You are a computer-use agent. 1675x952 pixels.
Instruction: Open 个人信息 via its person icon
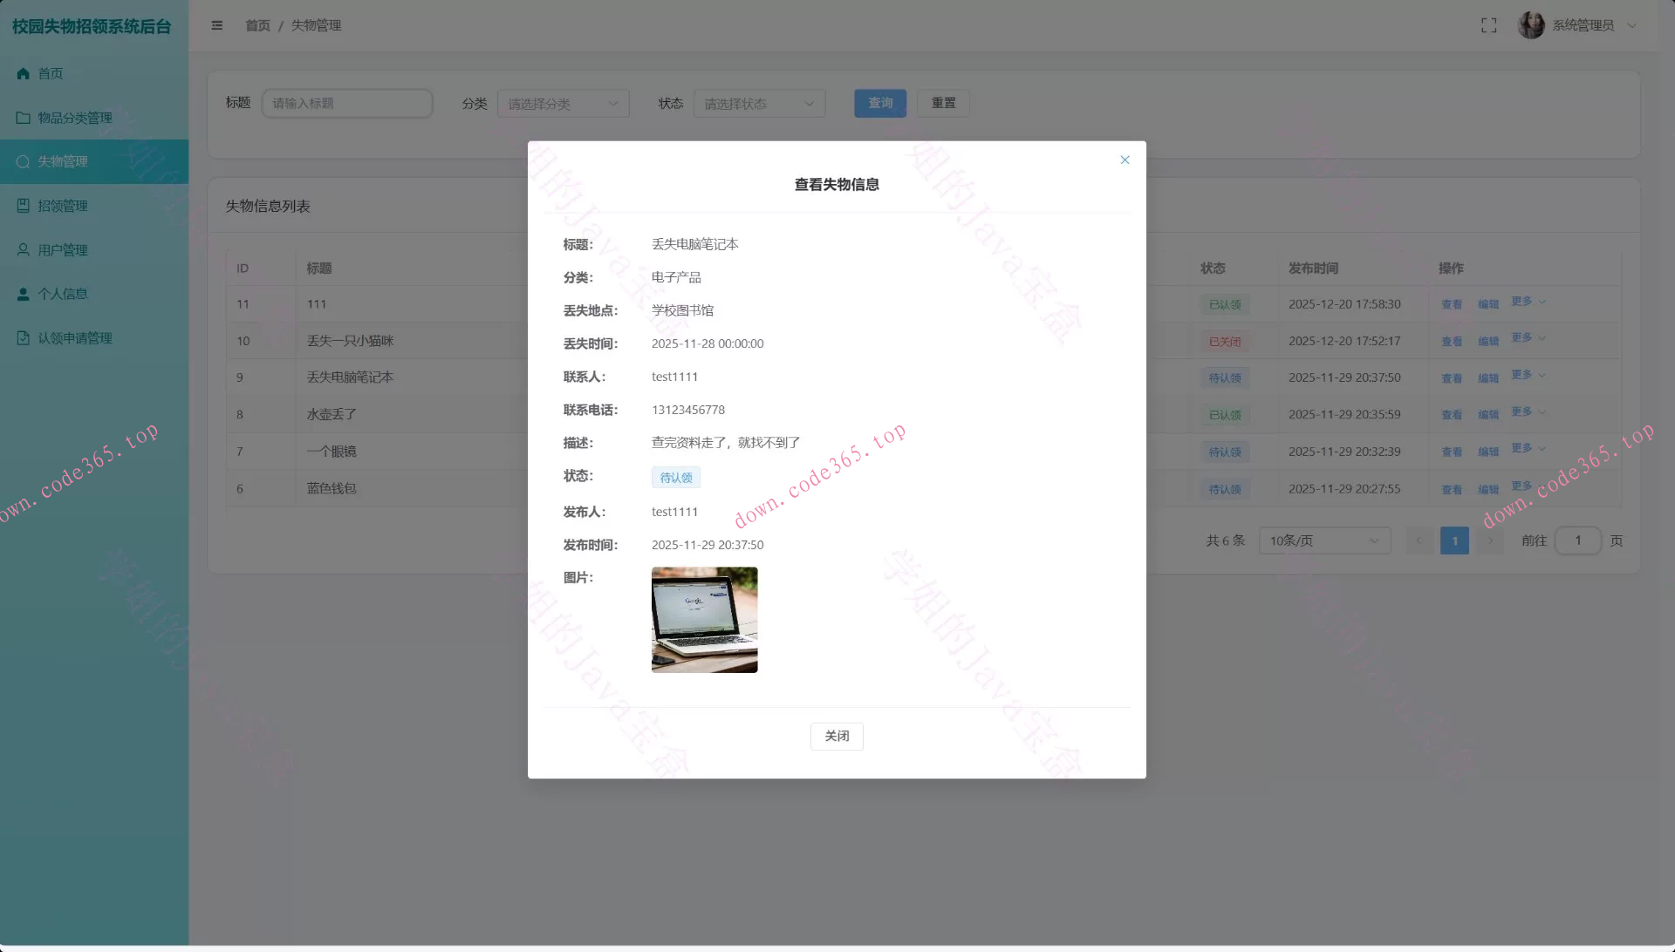[23, 294]
